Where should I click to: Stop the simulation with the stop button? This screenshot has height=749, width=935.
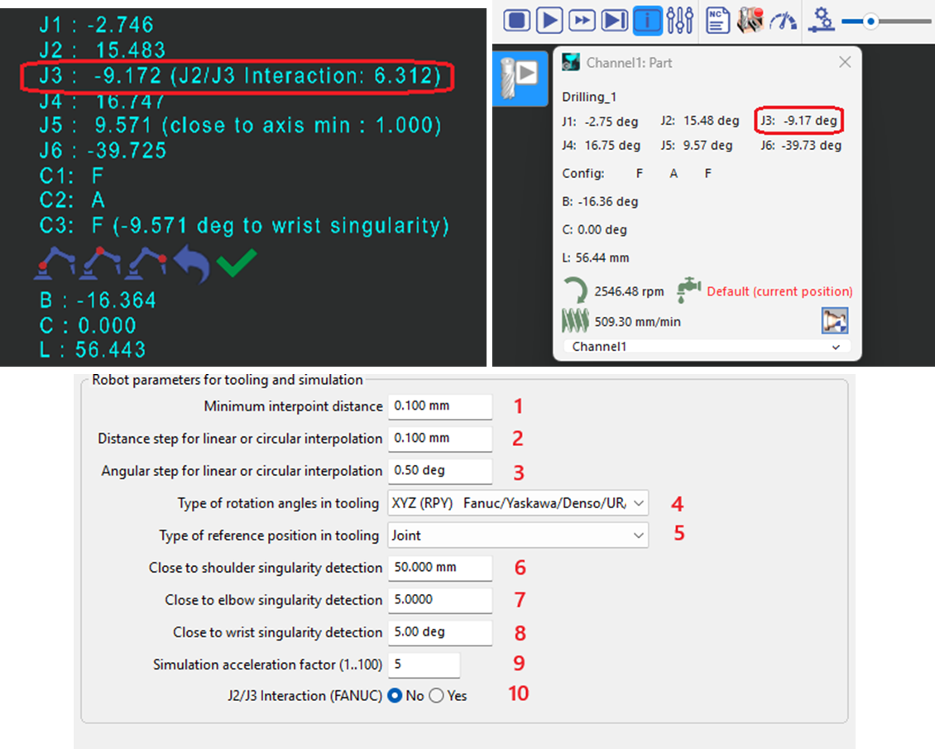click(516, 20)
